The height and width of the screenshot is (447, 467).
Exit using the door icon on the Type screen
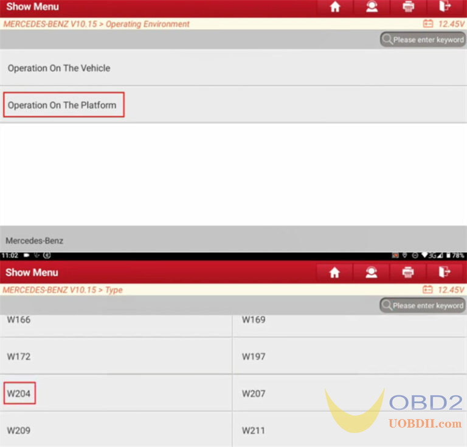pos(445,272)
